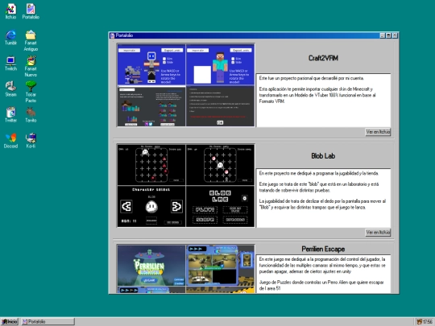Open Craft2VRM instructions screenshot with red text
This screenshot has width=435, height=326.
220,106
